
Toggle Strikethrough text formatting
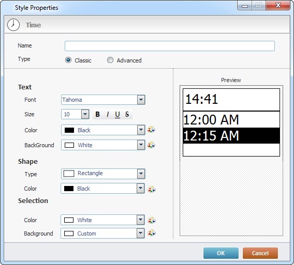click(127, 114)
